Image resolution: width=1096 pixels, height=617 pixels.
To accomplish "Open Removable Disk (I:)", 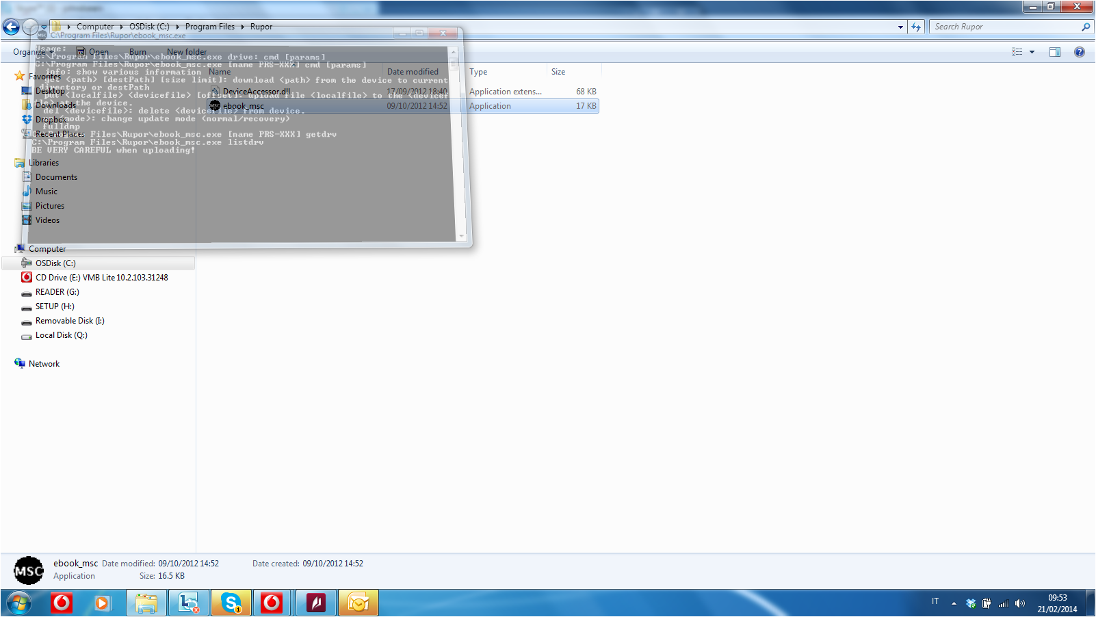I will point(70,321).
